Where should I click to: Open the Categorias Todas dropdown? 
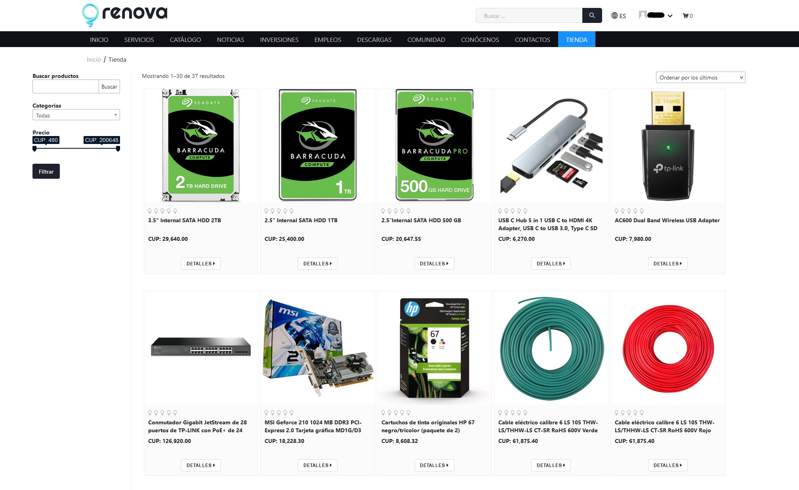click(76, 115)
